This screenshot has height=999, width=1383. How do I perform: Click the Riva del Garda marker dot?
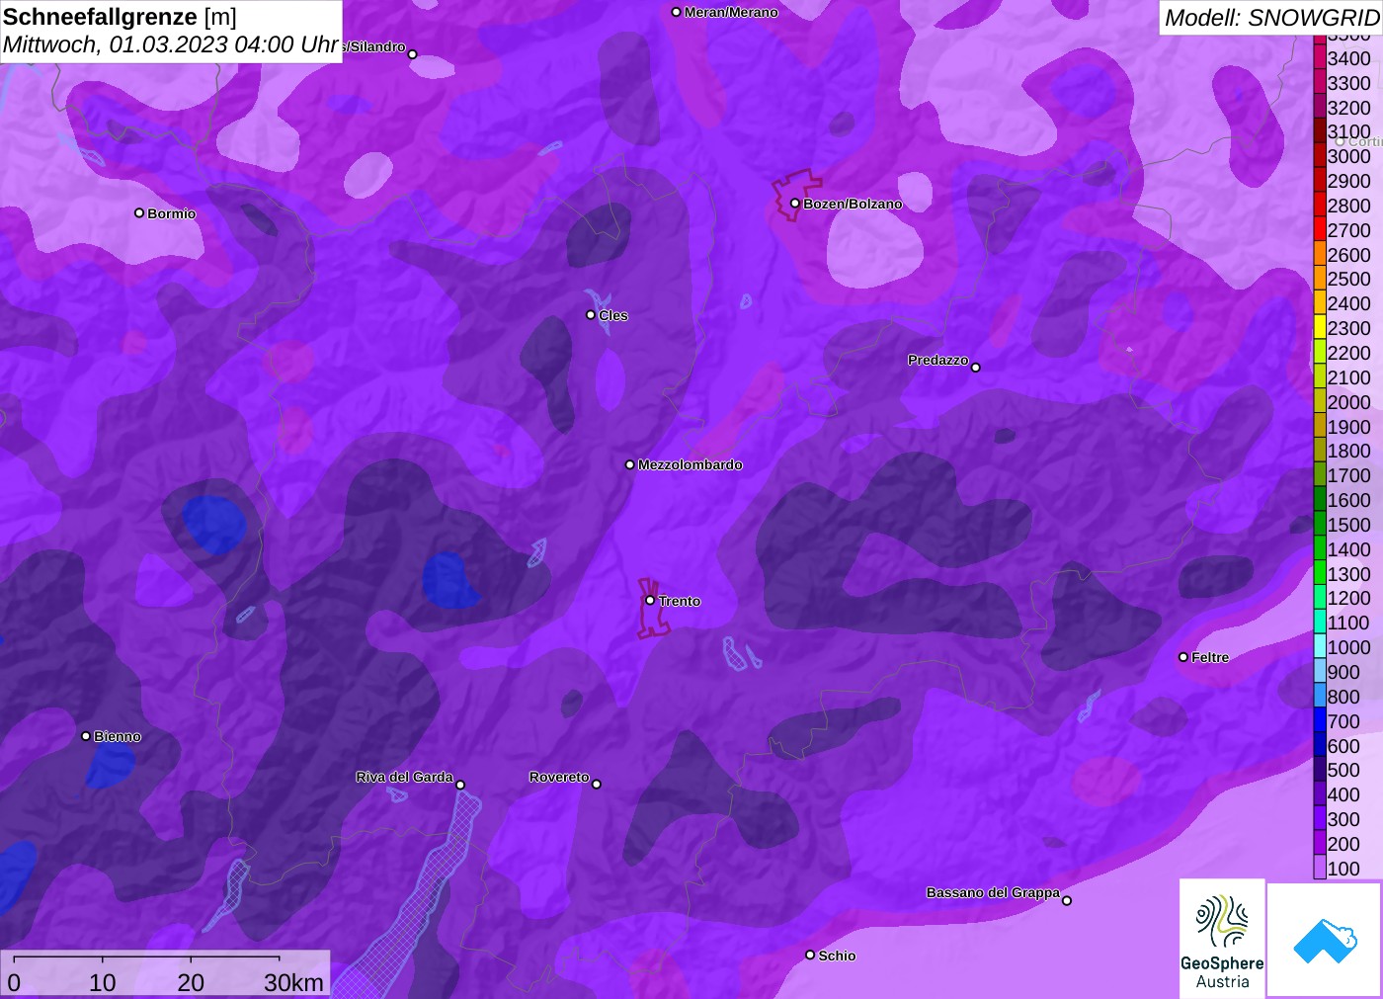460,785
